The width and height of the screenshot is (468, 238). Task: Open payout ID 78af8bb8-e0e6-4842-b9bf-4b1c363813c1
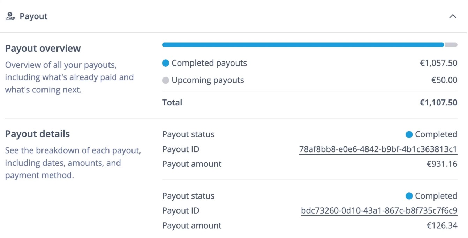378,149
